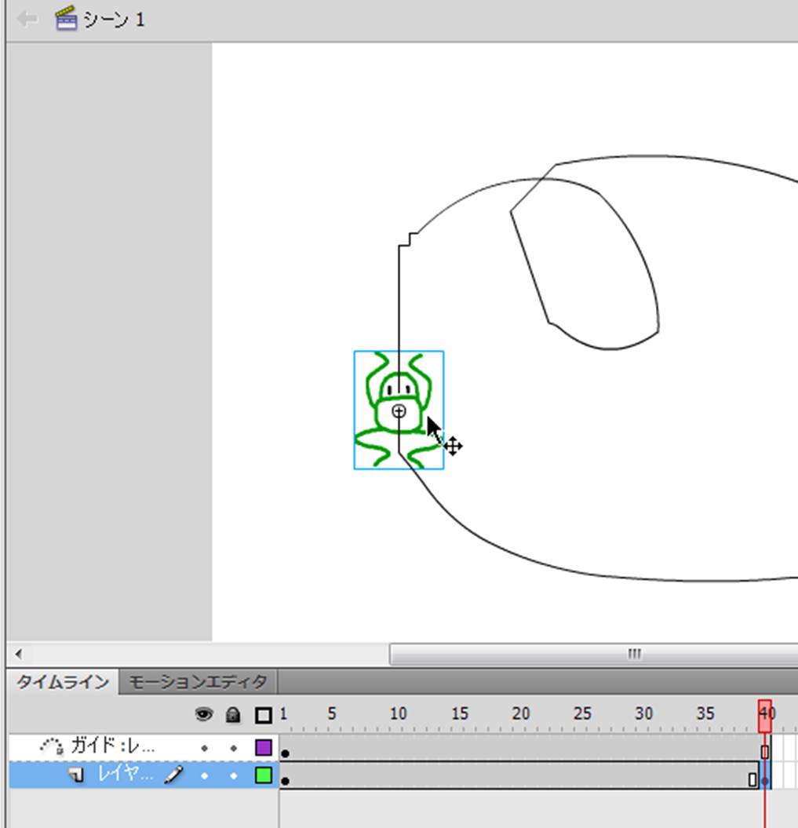
Task: Open the モーションエディタ tab
Action: [x=198, y=681]
